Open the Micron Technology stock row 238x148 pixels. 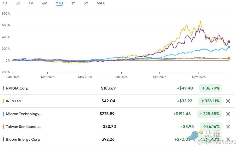tap(117, 114)
